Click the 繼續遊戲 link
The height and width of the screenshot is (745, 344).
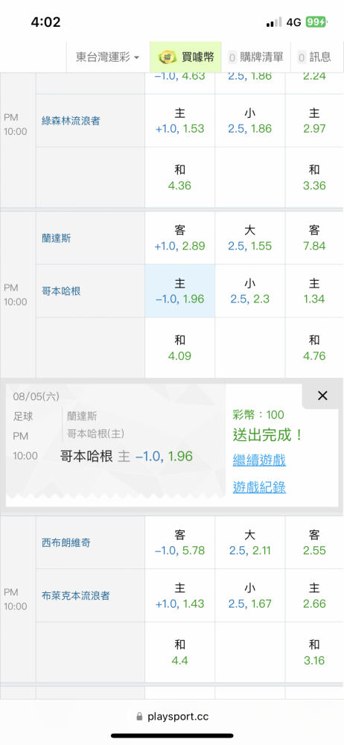[x=259, y=460]
